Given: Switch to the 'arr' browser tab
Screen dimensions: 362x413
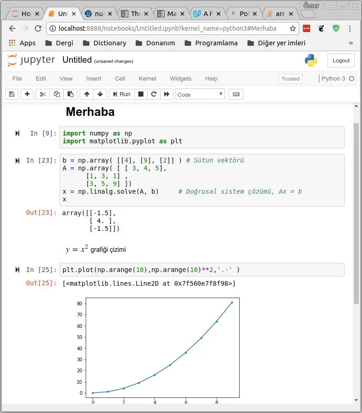Looking at the screenshot, I should (x=280, y=14).
